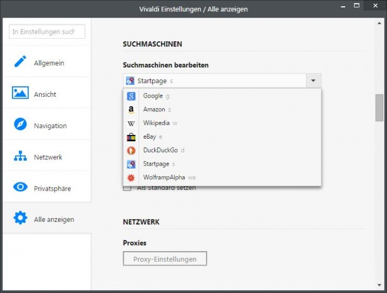Show Privatsphäre settings
387x293 pixels.
coord(47,187)
